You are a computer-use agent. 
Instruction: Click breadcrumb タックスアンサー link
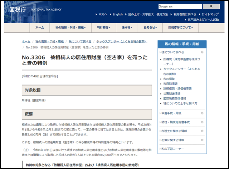click(122, 41)
